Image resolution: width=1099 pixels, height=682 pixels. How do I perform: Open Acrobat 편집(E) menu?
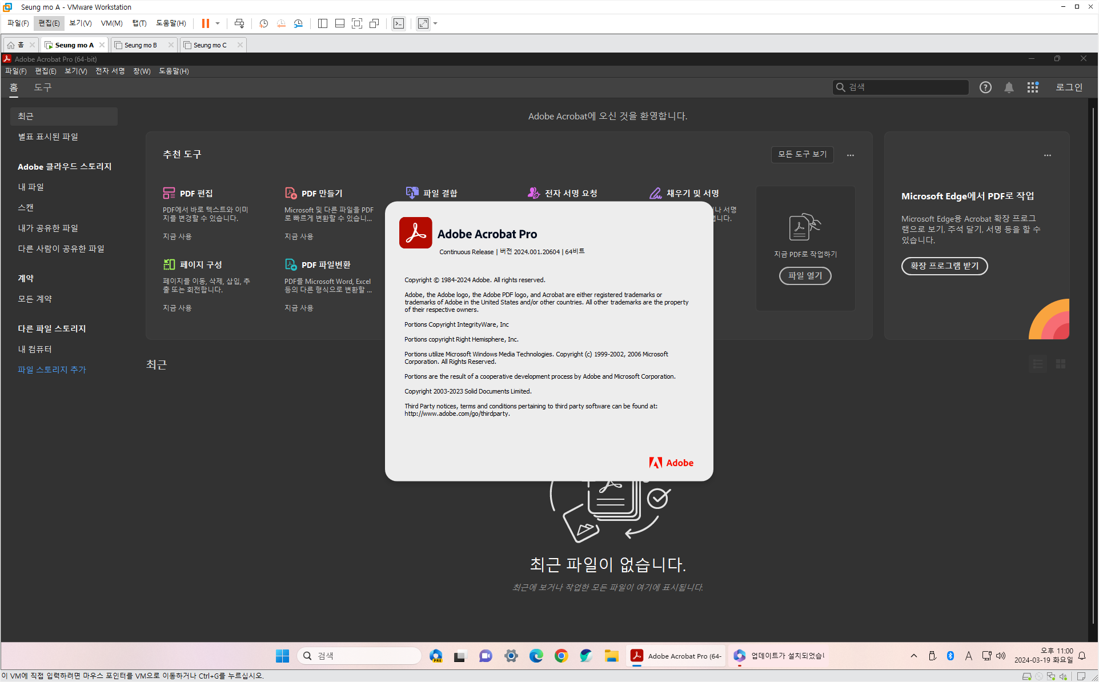pyautogui.click(x=46, y=71)
